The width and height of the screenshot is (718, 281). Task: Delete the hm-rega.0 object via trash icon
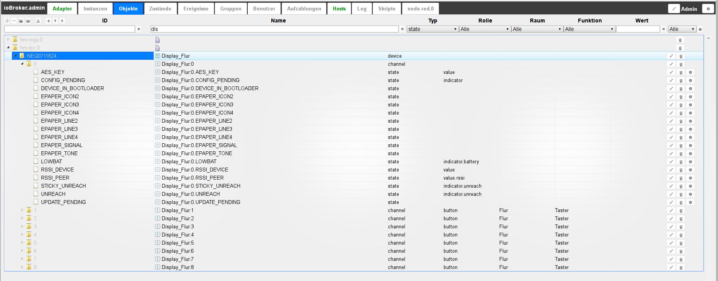click(x=680, y=40)
